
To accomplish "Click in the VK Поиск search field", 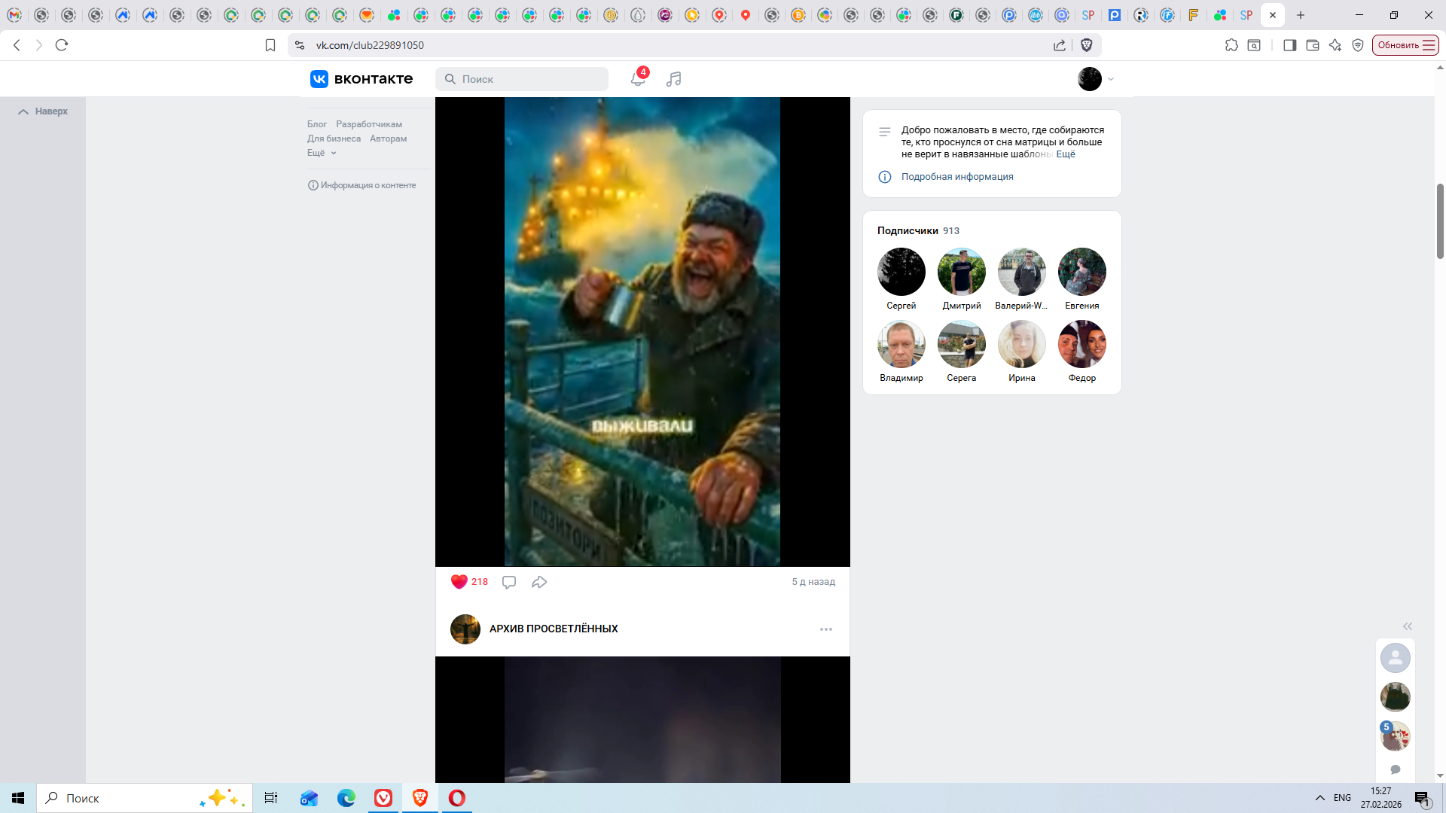I will [x=531, y=79].
